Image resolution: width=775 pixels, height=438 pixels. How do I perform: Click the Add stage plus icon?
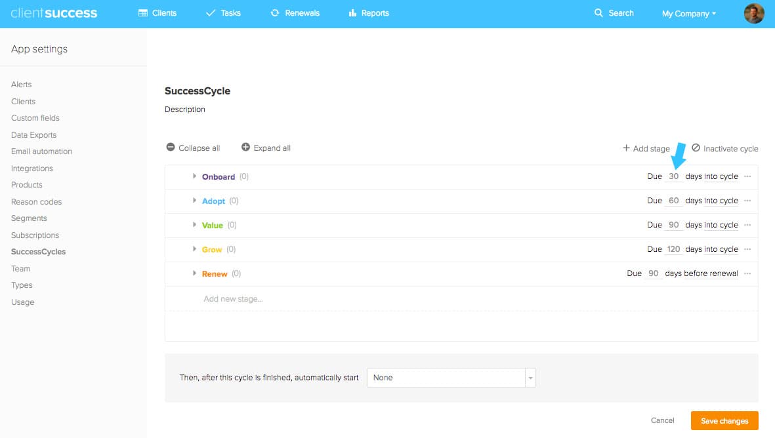coord(626,148)
